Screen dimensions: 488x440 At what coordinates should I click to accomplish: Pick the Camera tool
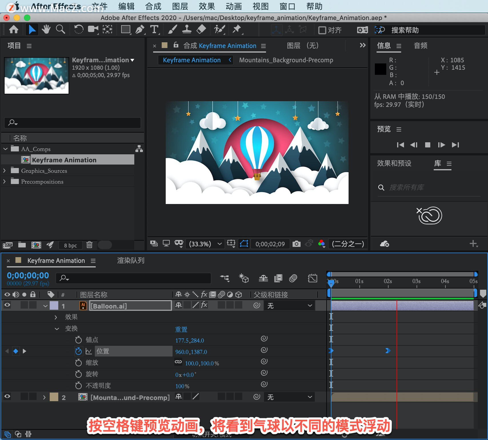pyautogui.click(x=93, y=29)
